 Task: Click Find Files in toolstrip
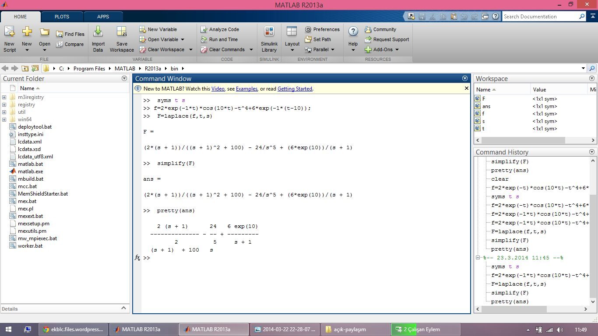pyautogui.click(x=70, y=34)
